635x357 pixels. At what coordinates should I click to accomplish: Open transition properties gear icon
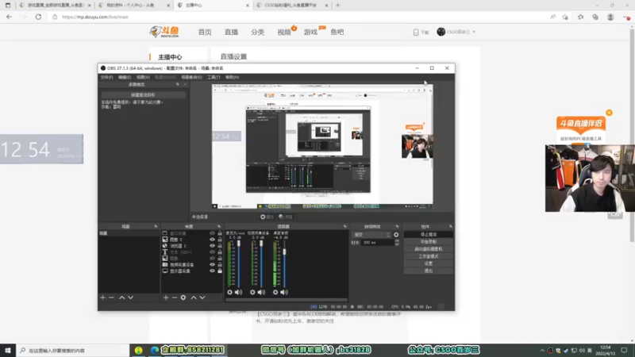point(396,235)
